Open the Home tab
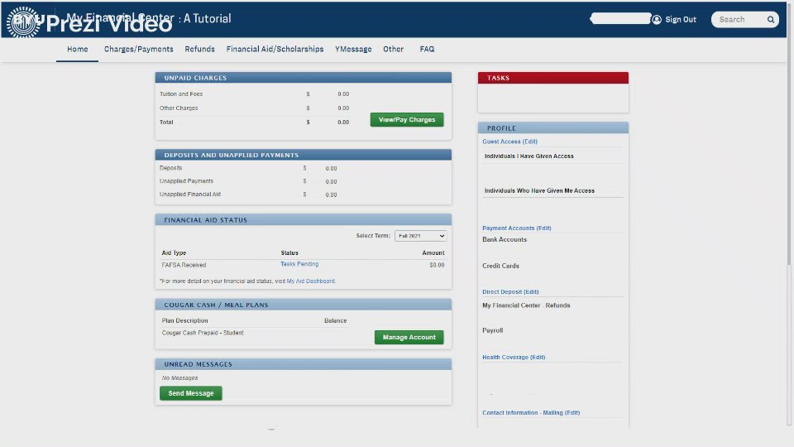Screen dimensions: 794x447 pos(78,50)
